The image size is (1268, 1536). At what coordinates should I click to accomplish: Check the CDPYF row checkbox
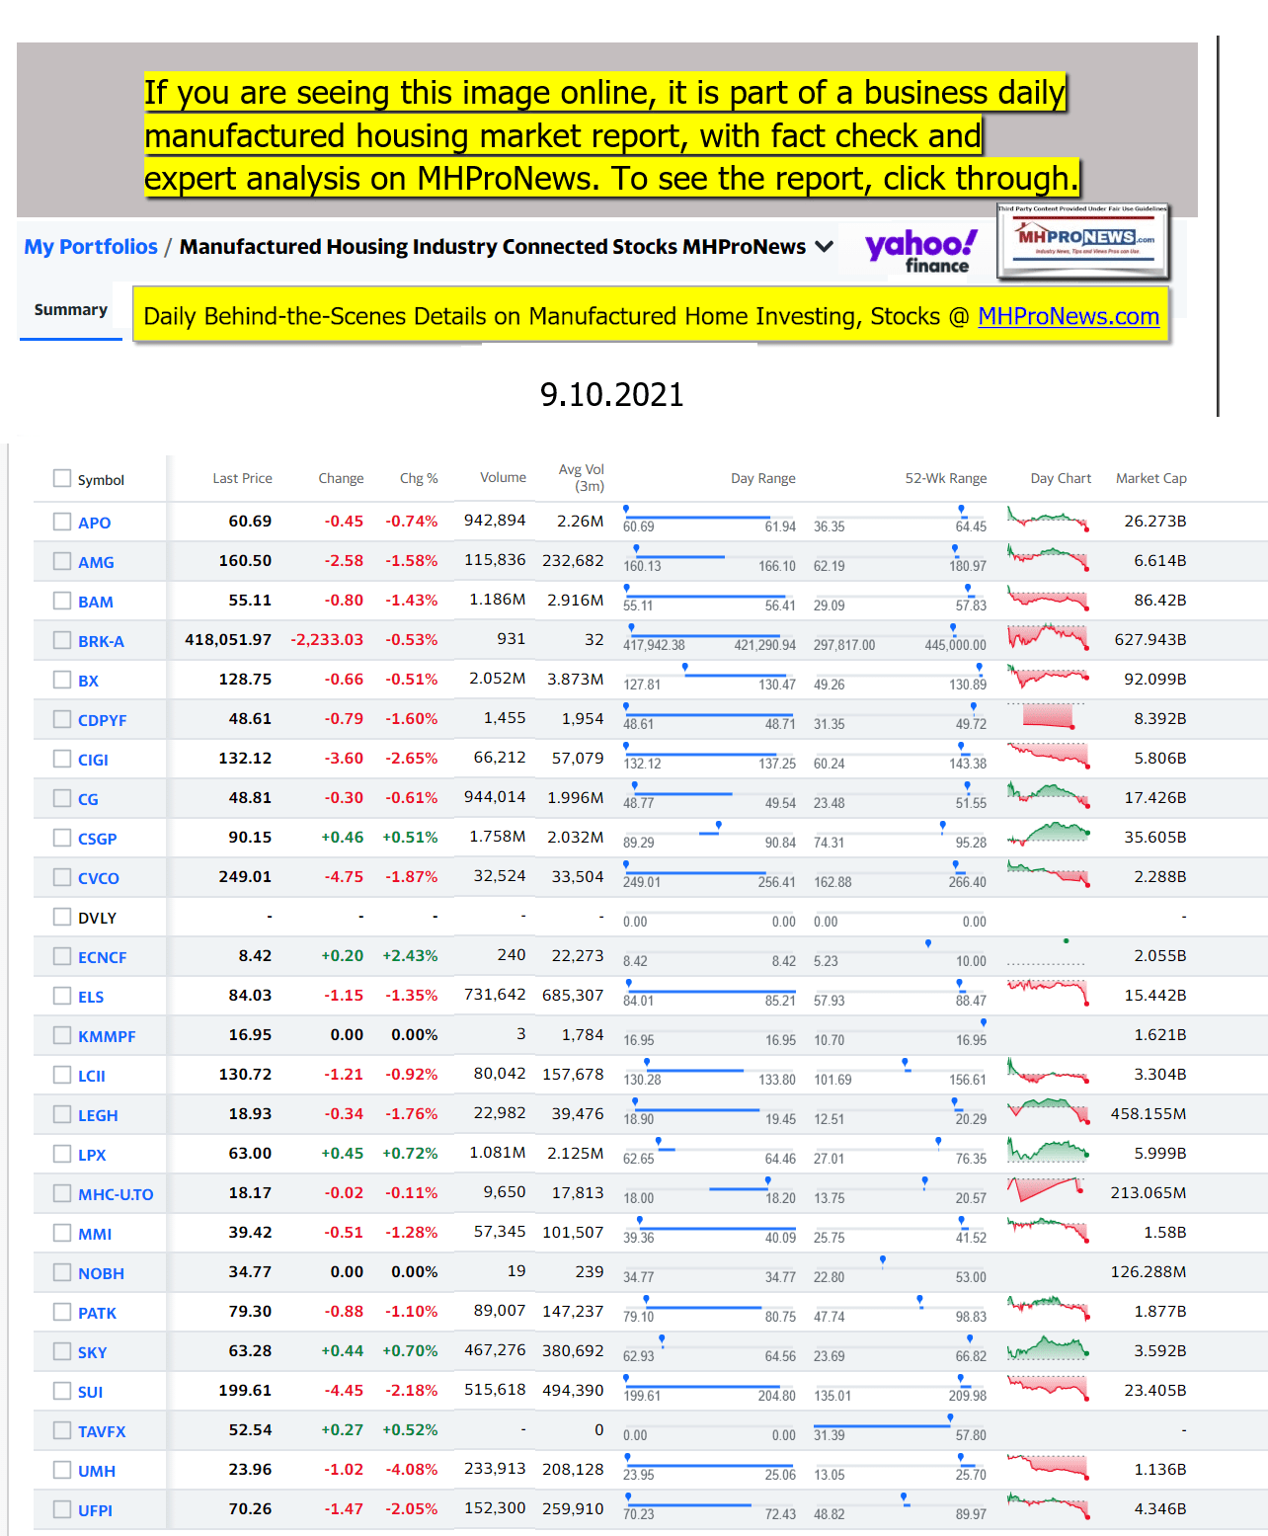click(x=62, y=719)
